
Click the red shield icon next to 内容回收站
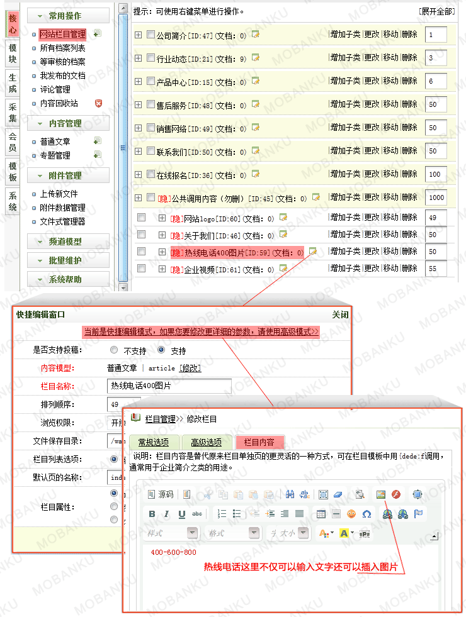tap(98, 103)
